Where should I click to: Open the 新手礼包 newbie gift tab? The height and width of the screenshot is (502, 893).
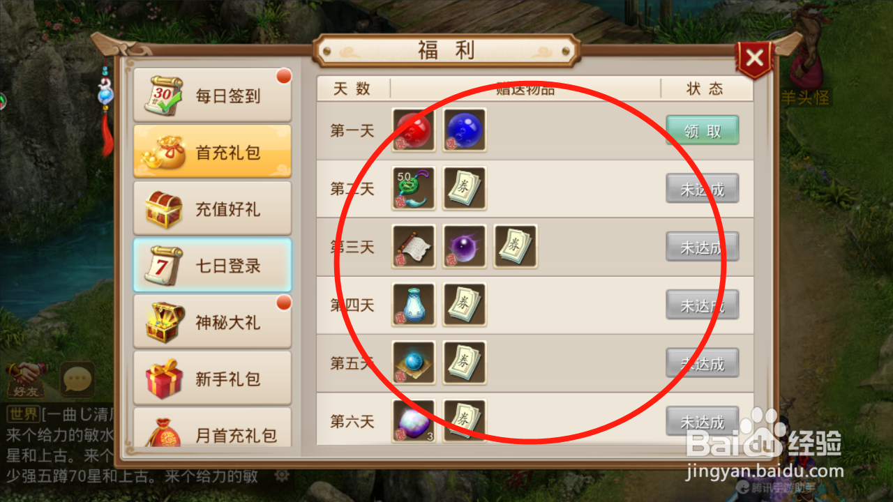point(212,378)
